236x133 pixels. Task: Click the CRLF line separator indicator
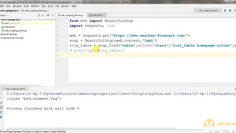click(217, 132)
